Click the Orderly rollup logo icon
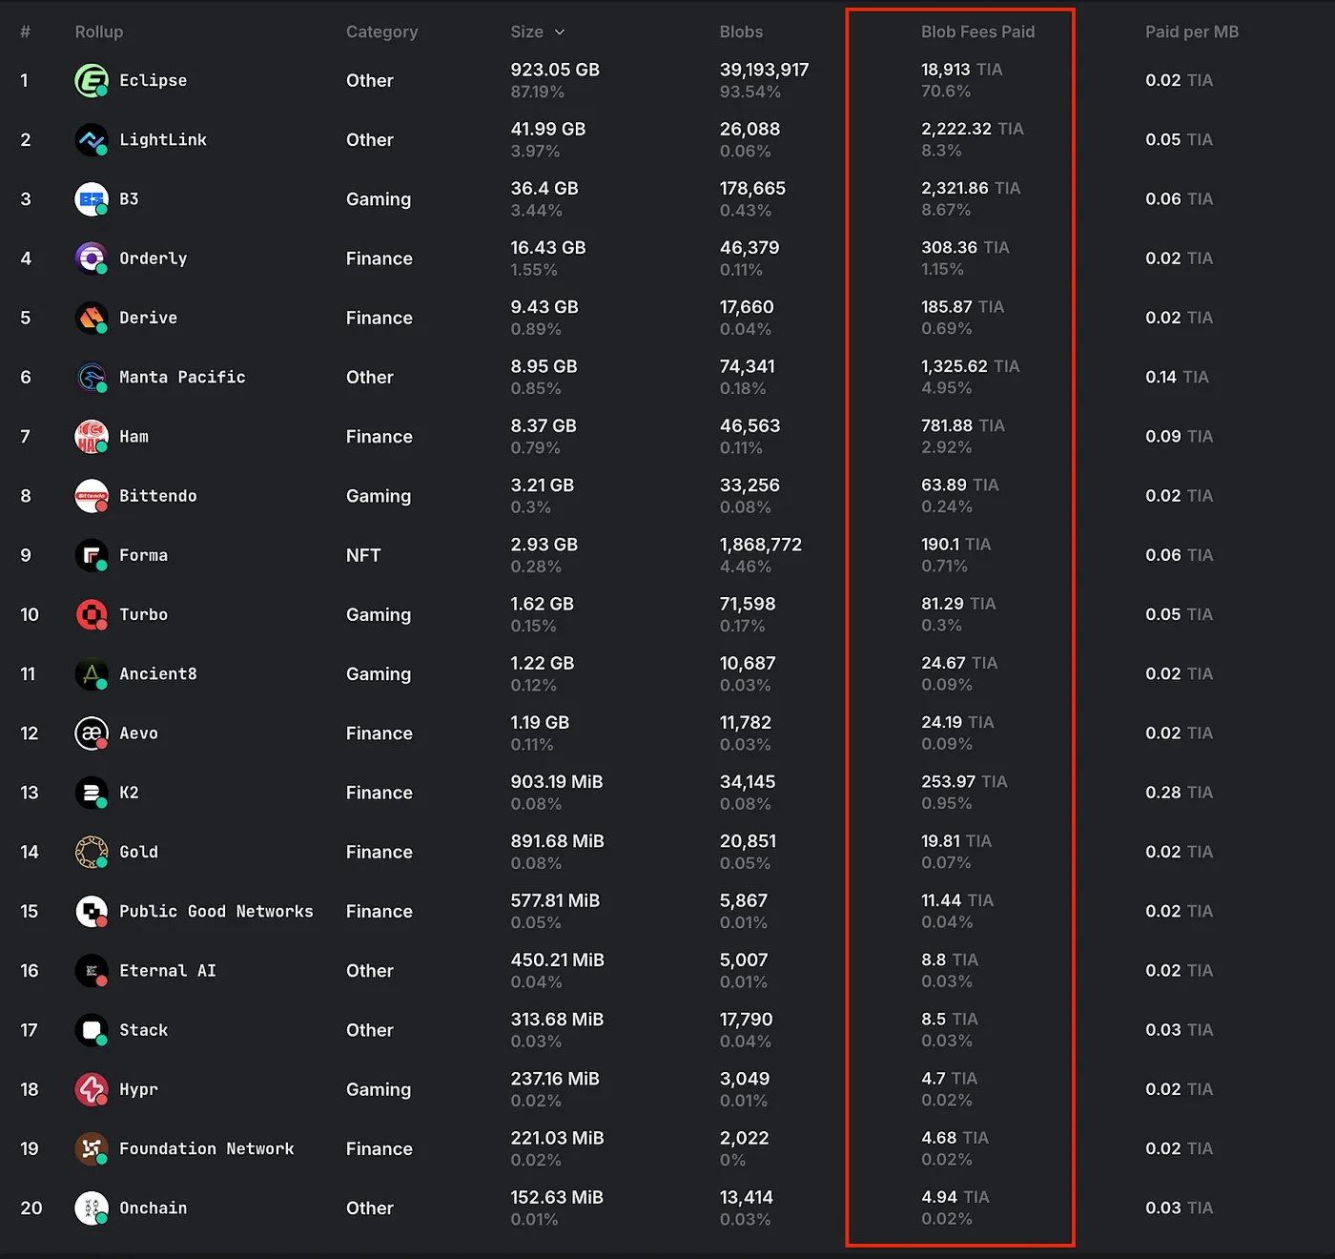Screen dimensions: 1335x1259 click(x=92, y=258)
